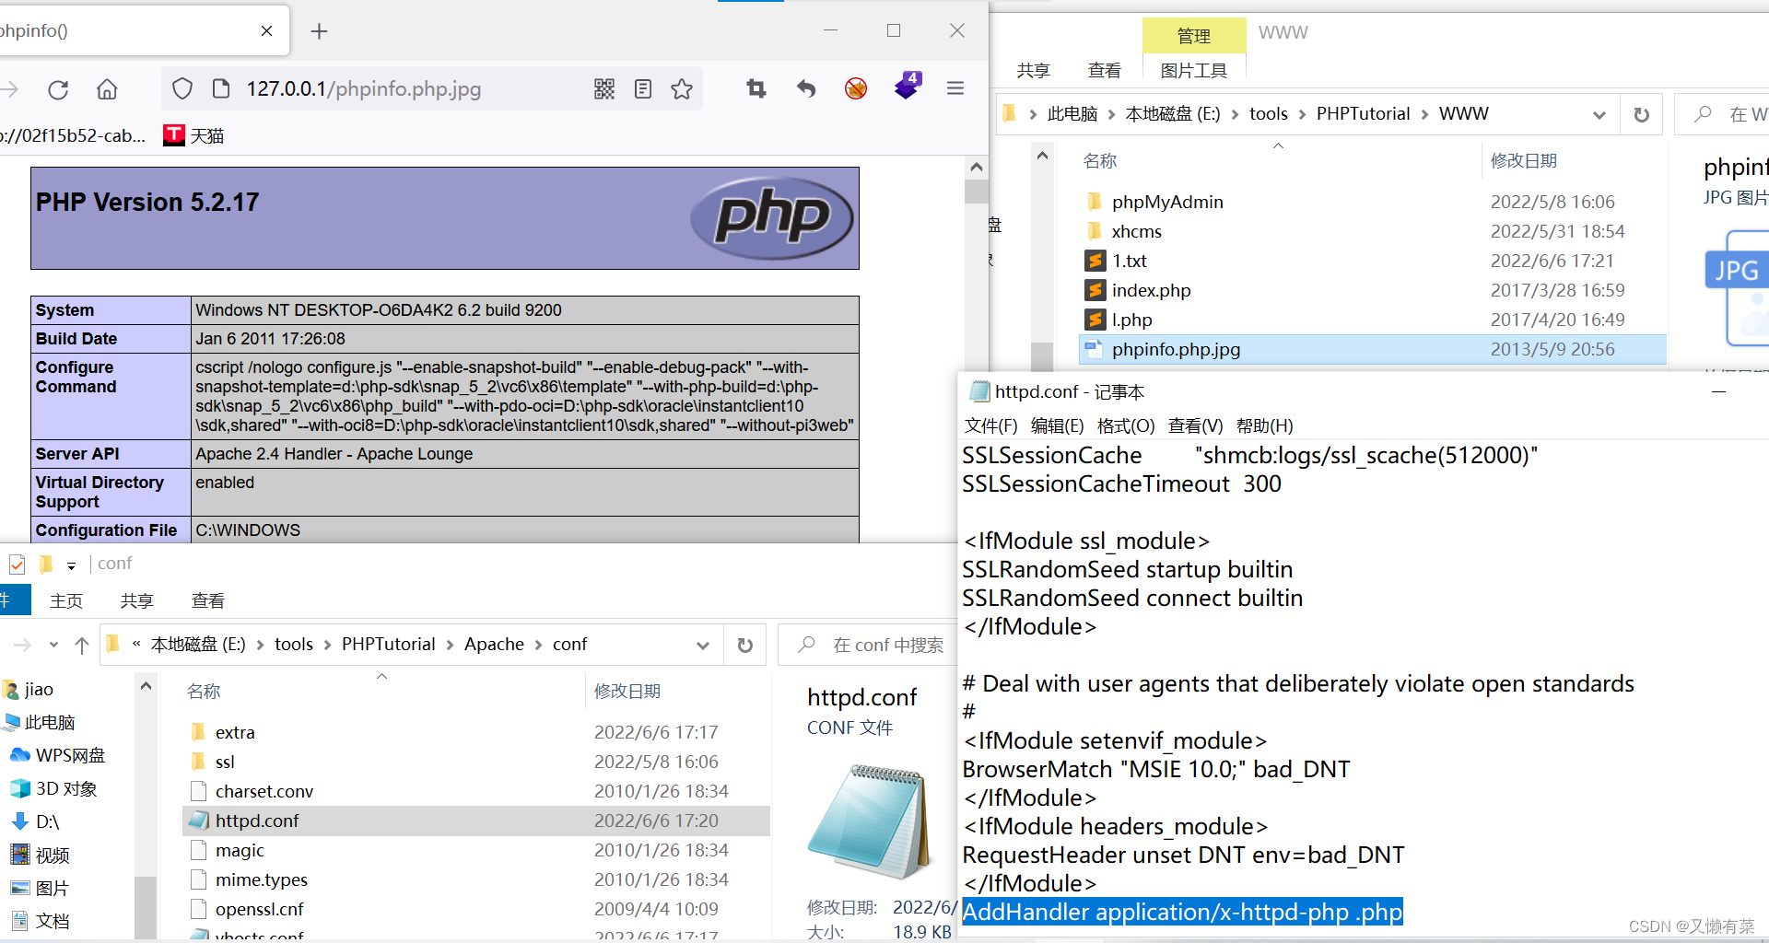
Task: Click the screenshot crop toolbar icon
Action: pyautogui.click(x=756, y=88)
